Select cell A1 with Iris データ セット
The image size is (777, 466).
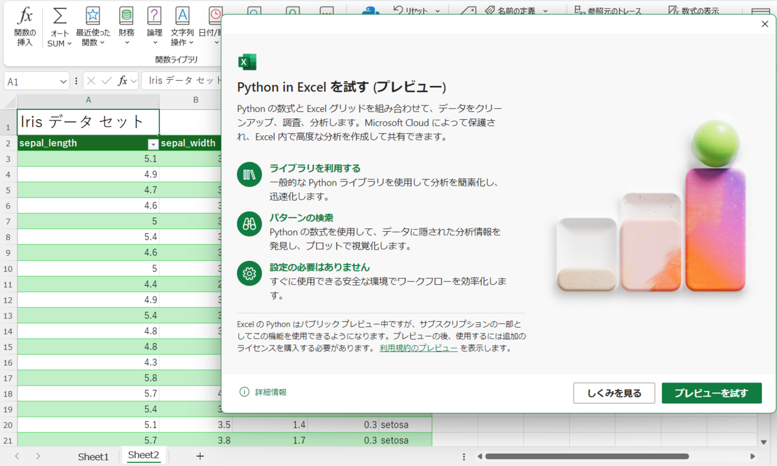tap(88, 122)
